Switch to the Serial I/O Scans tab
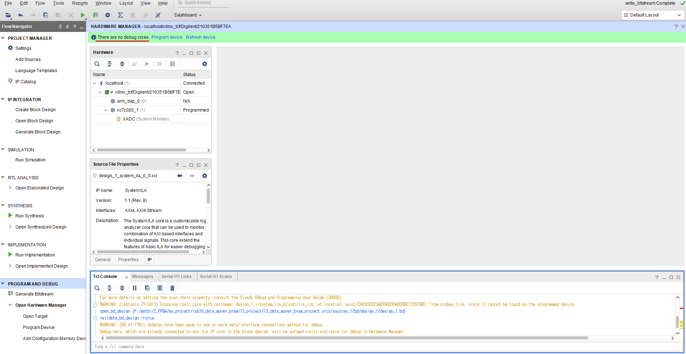 pos(216,277)
